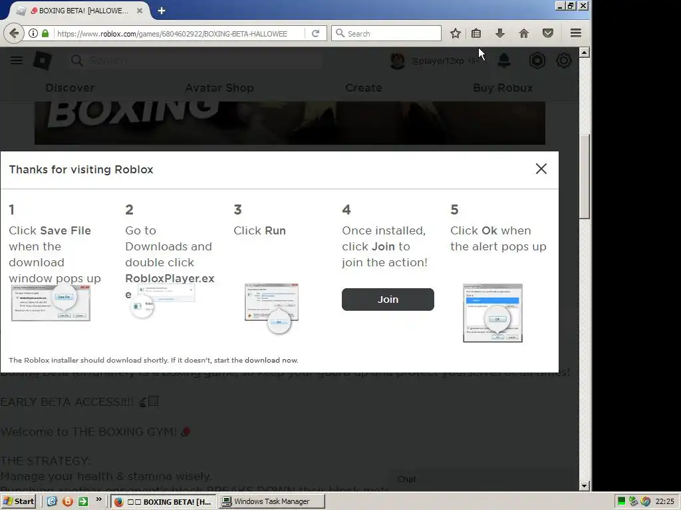Click the orange quick launch icon
This screenshot has height=510, width=681.
(x=68, y=501)
